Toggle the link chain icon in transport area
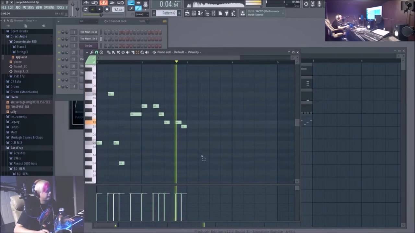415x233 pixels. [138, 8]
